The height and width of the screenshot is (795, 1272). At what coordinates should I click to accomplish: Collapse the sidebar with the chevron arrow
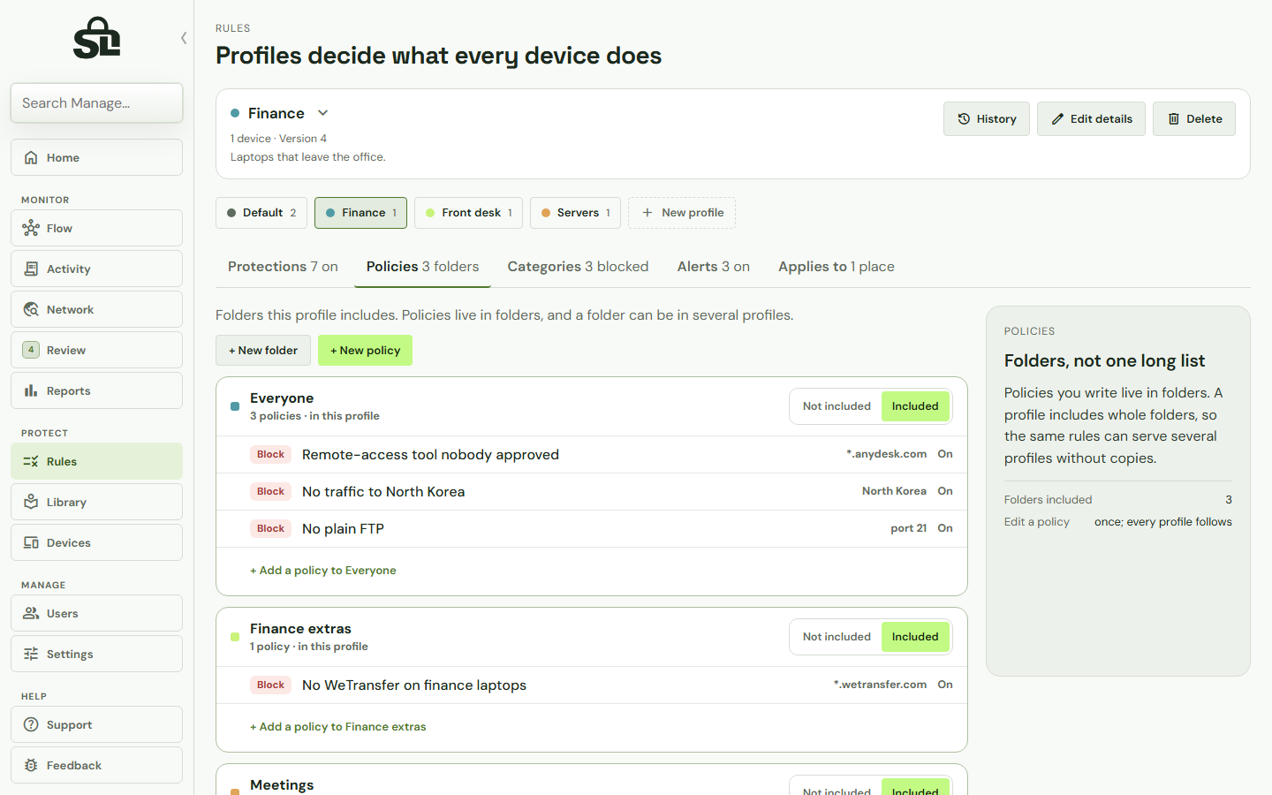coord(184,38)
